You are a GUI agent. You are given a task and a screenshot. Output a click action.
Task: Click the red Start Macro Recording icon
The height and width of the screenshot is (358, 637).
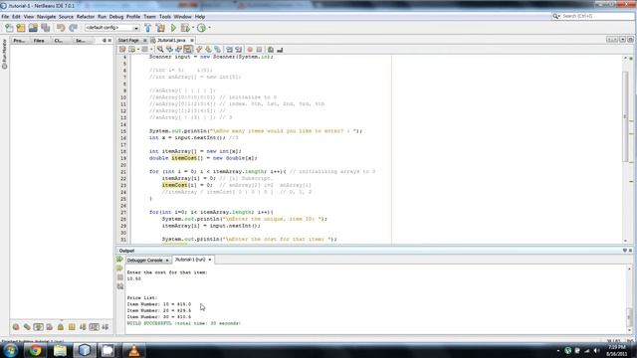tap(250, 50)
